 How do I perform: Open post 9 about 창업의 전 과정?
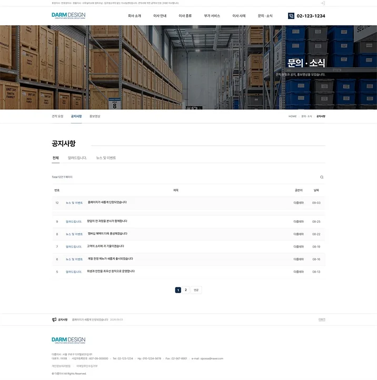pyautogui.click(x=107, y=221)
